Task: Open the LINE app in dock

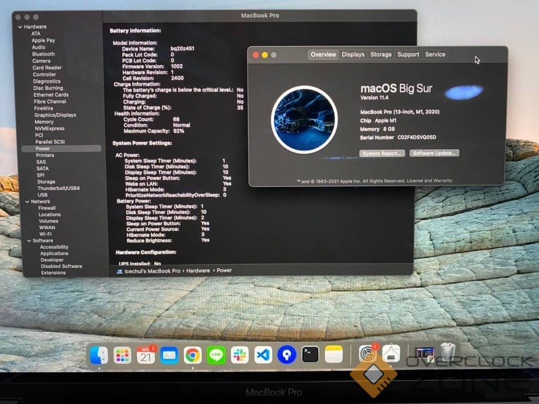Action: point(216,355)
